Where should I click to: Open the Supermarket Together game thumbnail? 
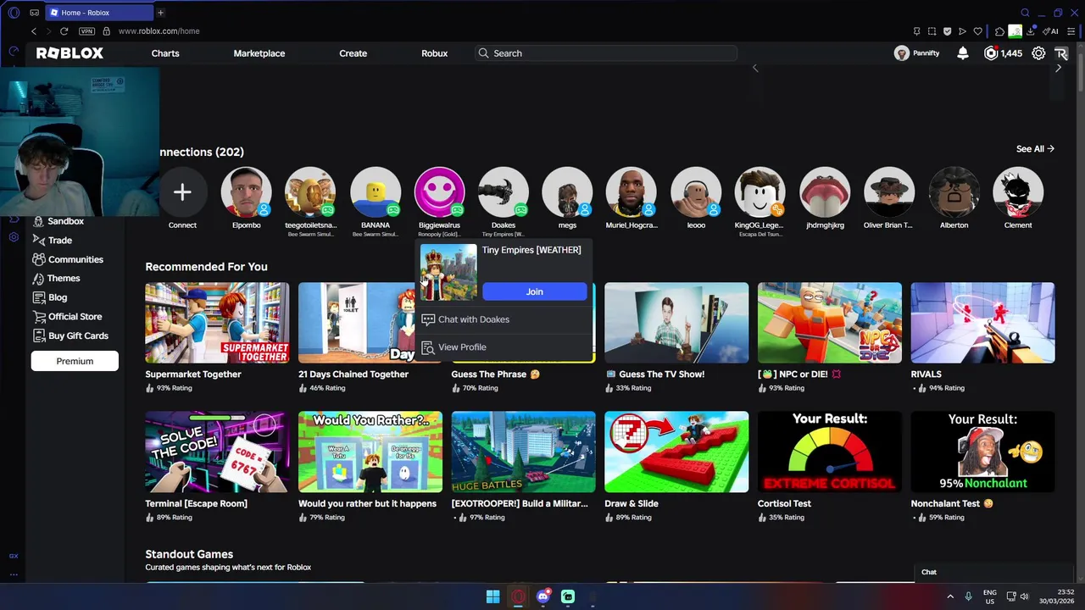tap(217, 323)
